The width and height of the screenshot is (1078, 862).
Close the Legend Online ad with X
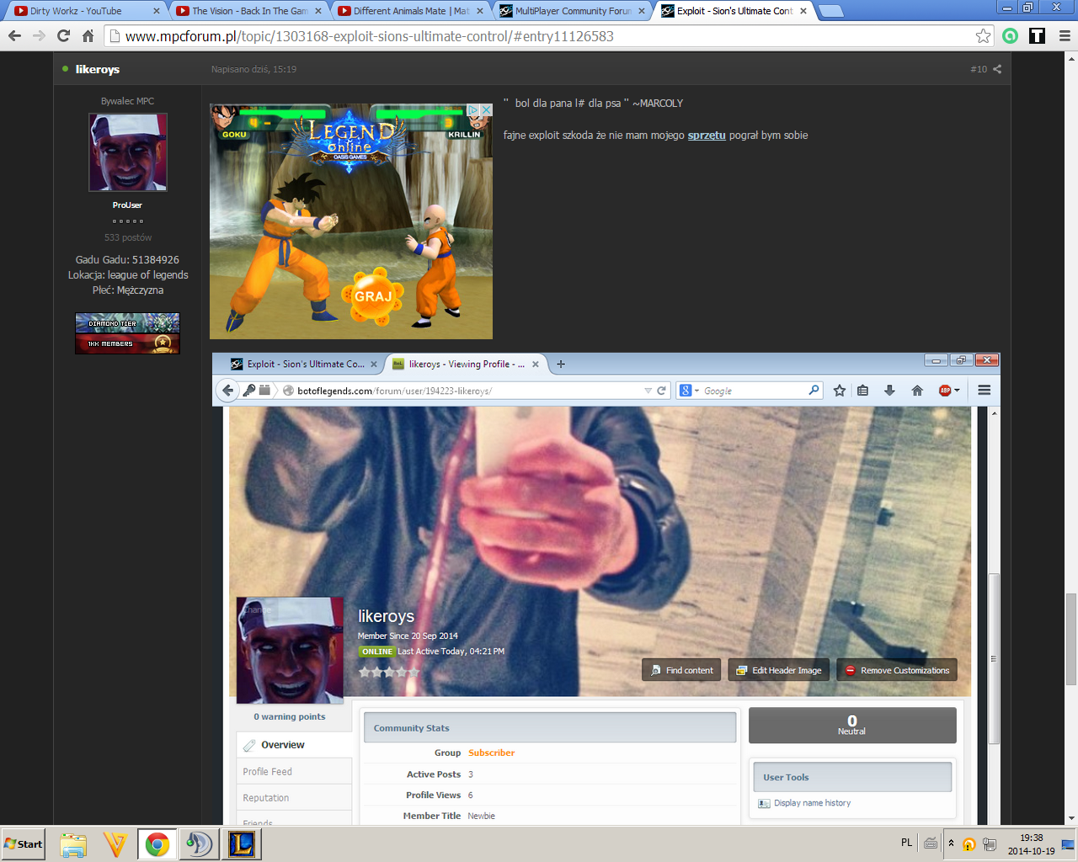[x=486, y=110]
